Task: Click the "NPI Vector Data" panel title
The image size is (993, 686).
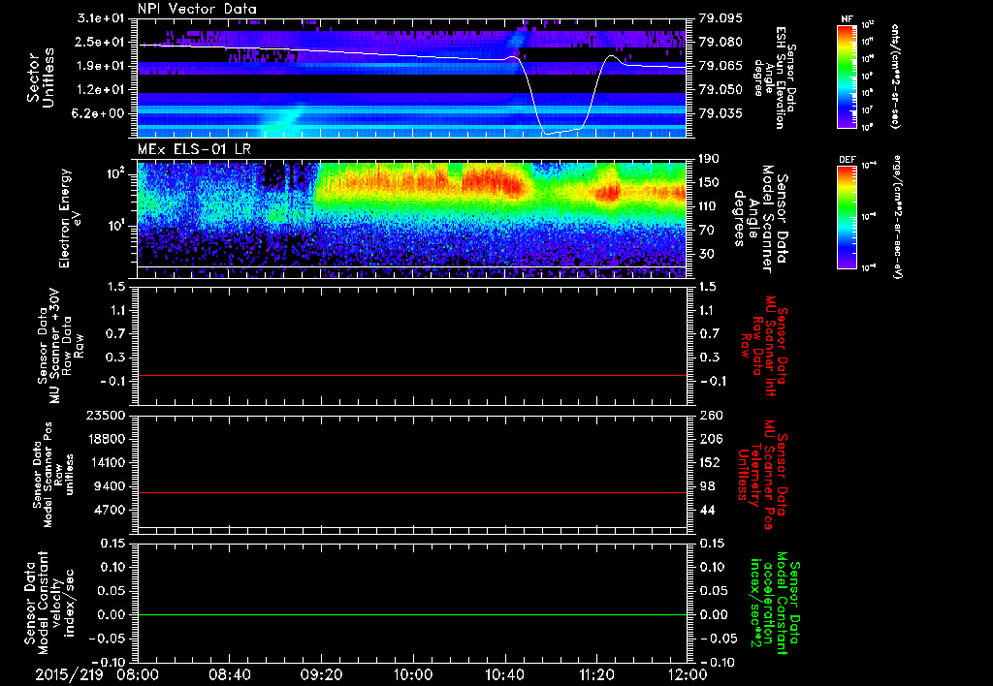Action: click(197, 9)
